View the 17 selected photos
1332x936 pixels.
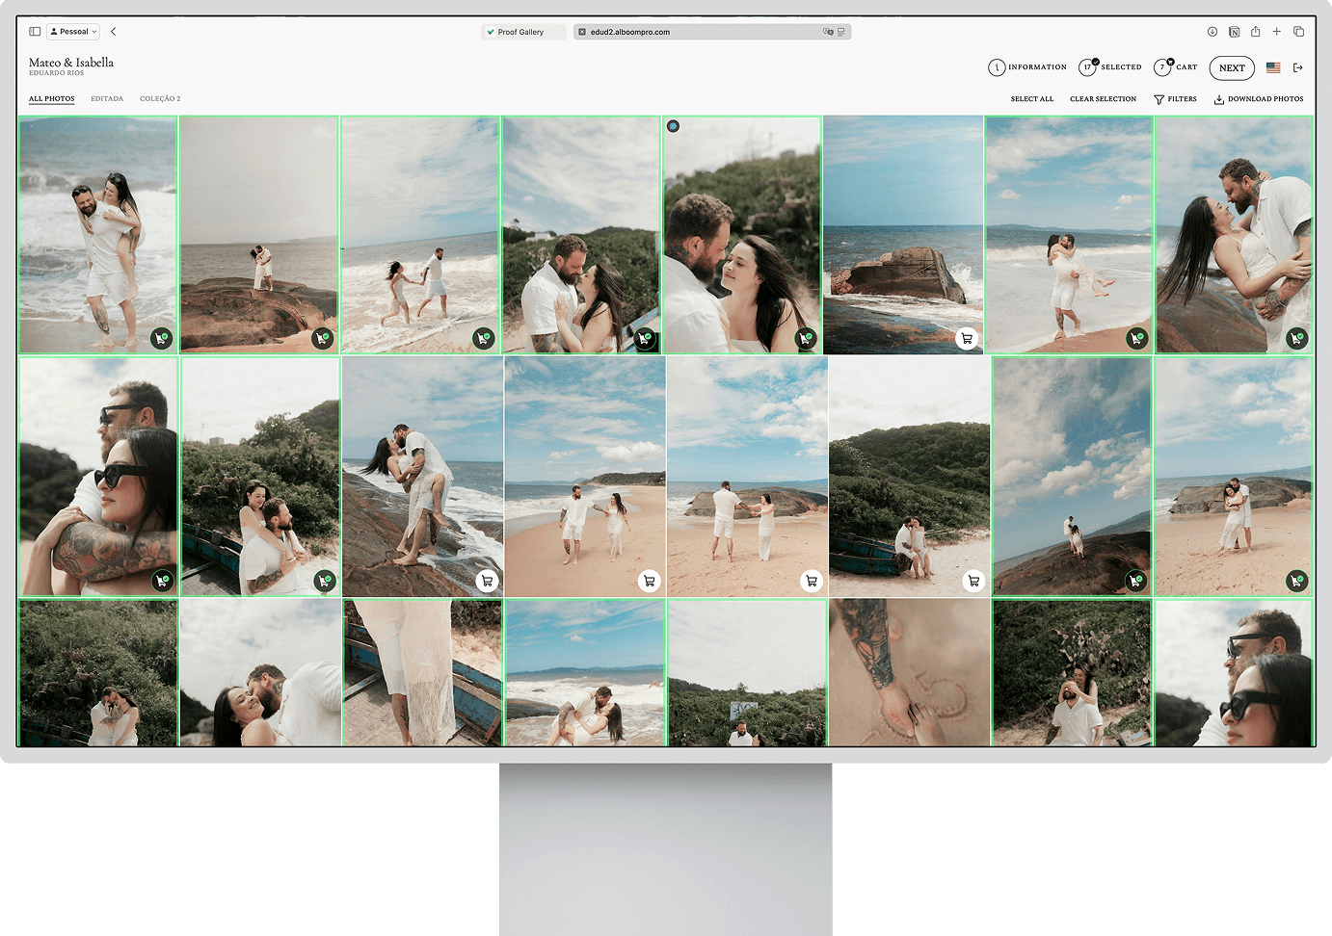[x=1110, y=67]
